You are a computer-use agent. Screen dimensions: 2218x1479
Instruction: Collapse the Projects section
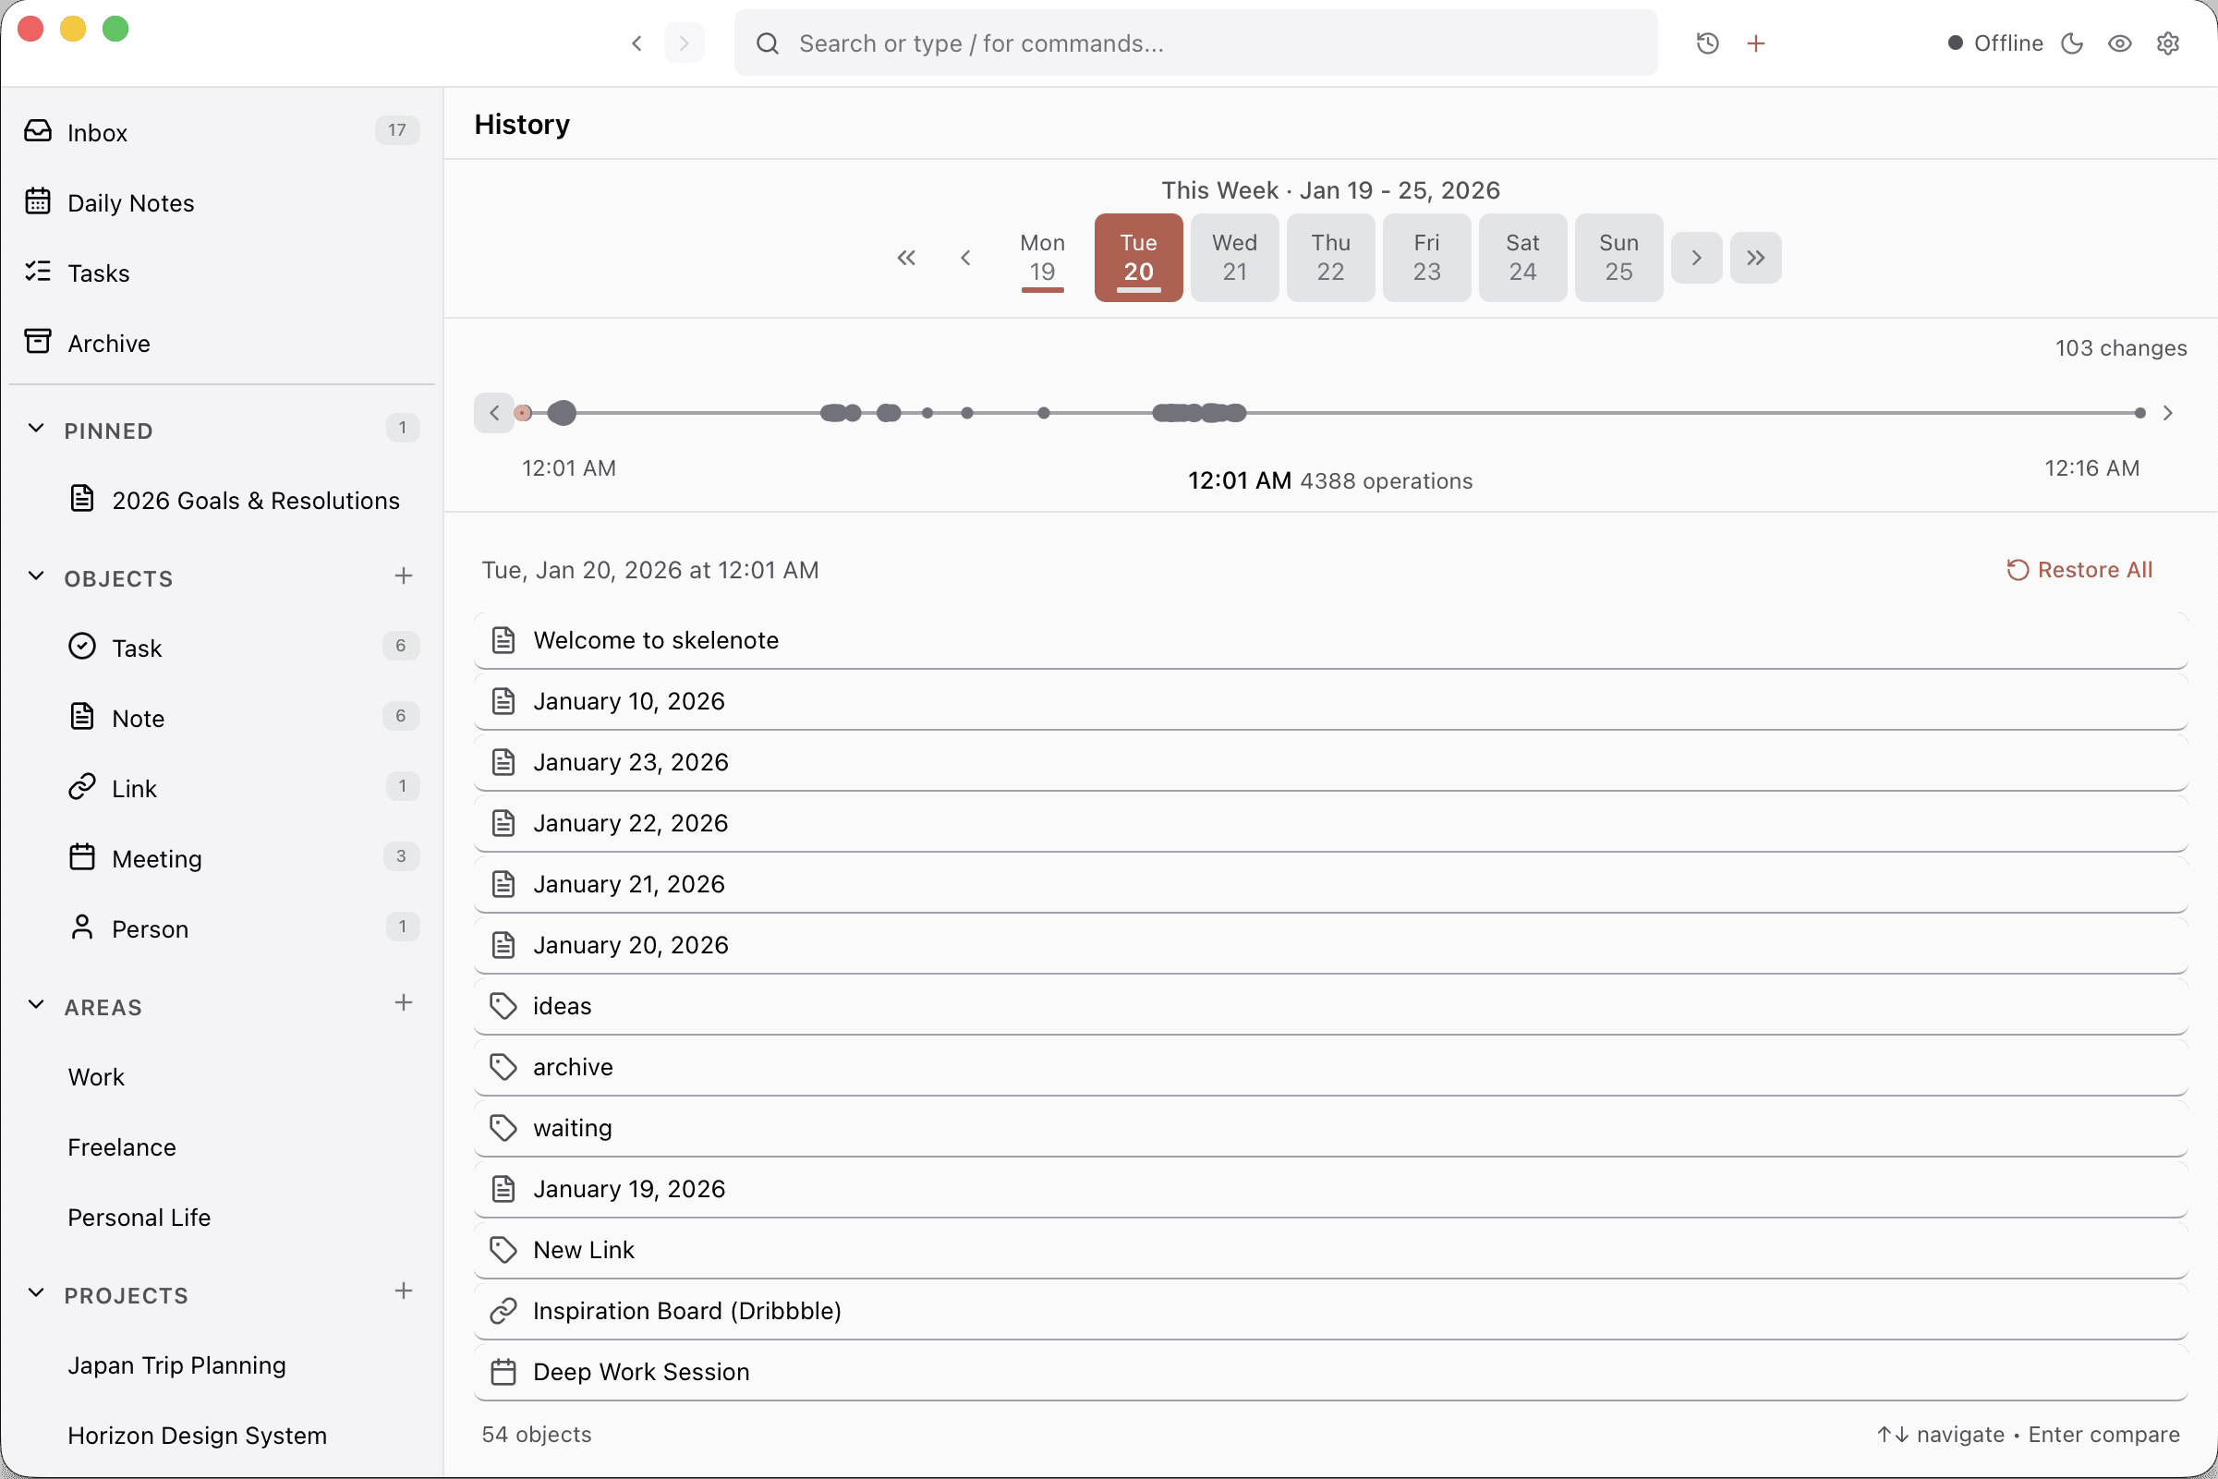pyautogui.click(x=36, y=1293)
